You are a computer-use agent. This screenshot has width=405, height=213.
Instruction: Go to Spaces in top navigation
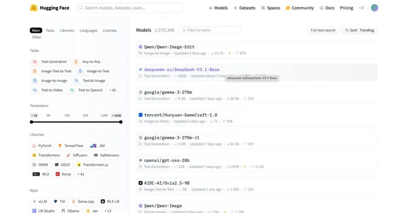coord(271,8)
